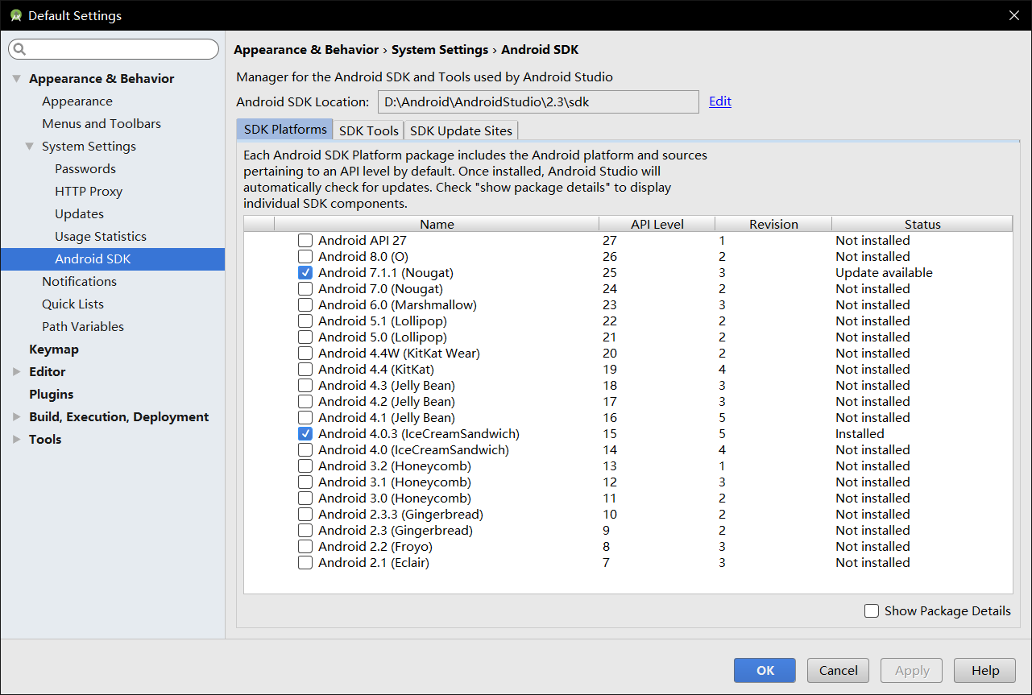Open the Plugins settings page
1032x695 pixels.
52,395
